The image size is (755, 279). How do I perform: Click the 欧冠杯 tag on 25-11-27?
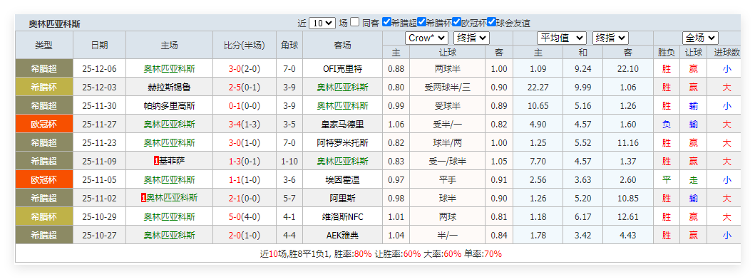(x=43, y=124)
